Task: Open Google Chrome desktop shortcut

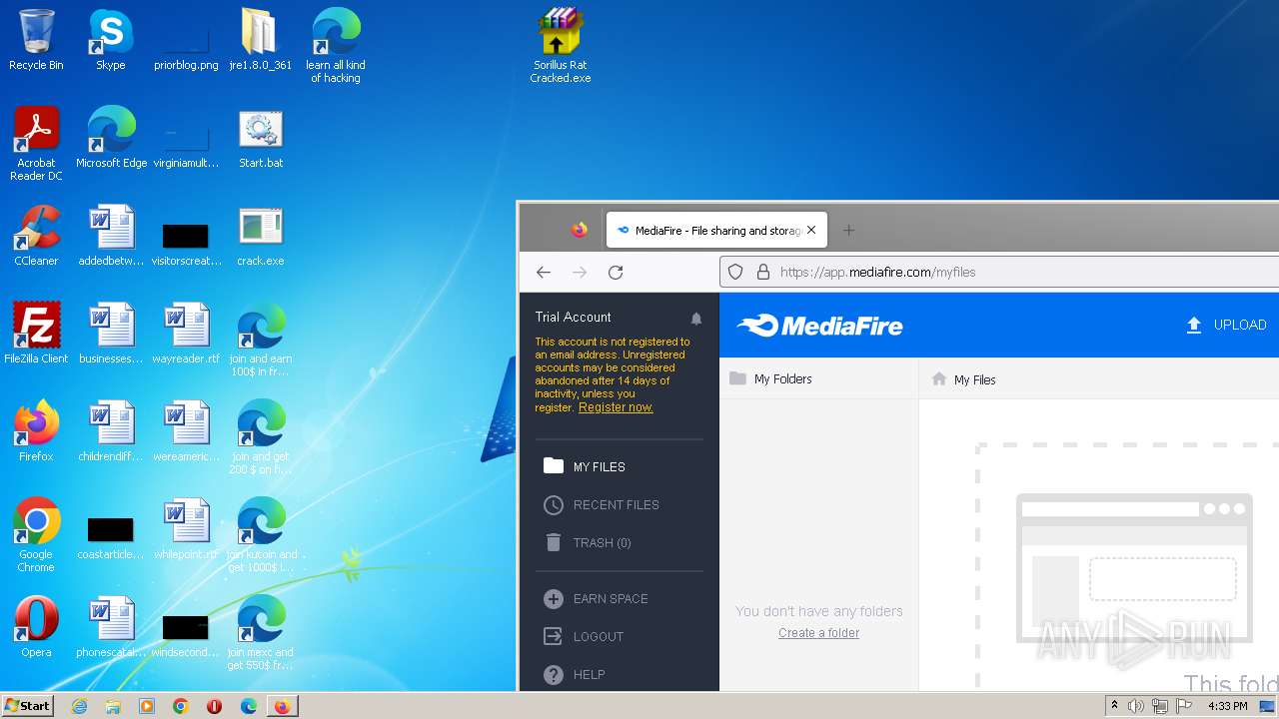Action: pyautogui.click(x=36, y=534)
